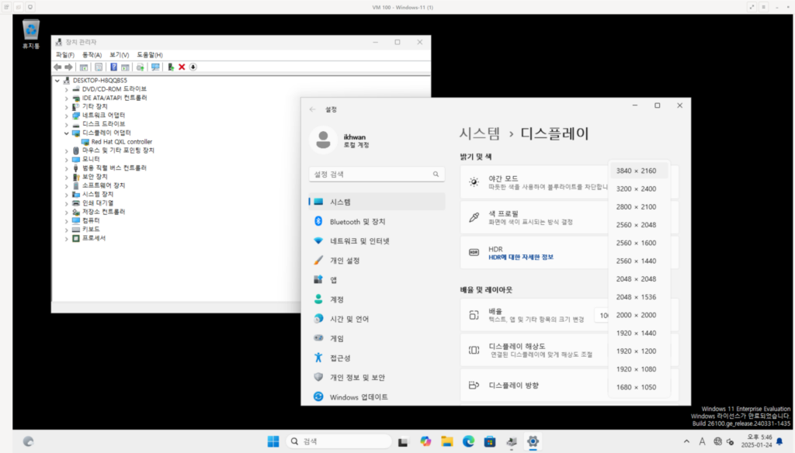Screen dimensions: 795x453
Task: Expand the 네트워크 어댑터 tree node
Action: coord(67,116)
